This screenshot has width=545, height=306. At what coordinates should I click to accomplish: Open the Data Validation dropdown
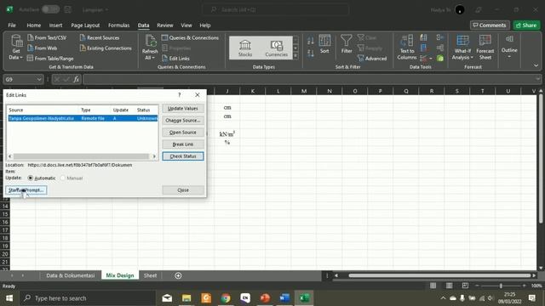coord(431,59)
